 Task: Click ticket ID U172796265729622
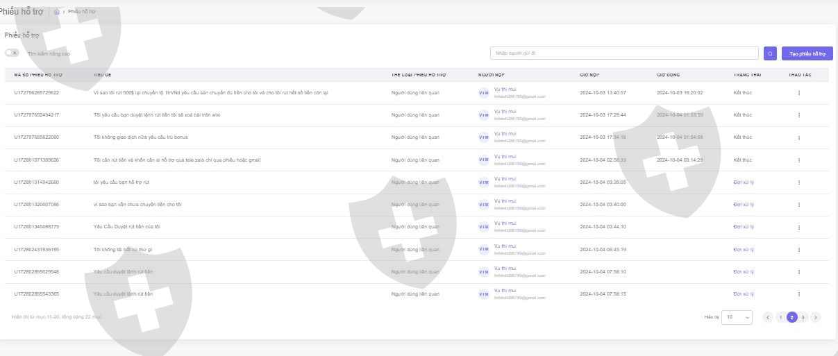(x=37, y=93)
